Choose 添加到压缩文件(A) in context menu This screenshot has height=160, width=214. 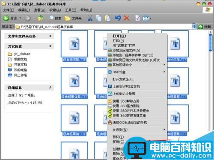click(x=137, y=50)
